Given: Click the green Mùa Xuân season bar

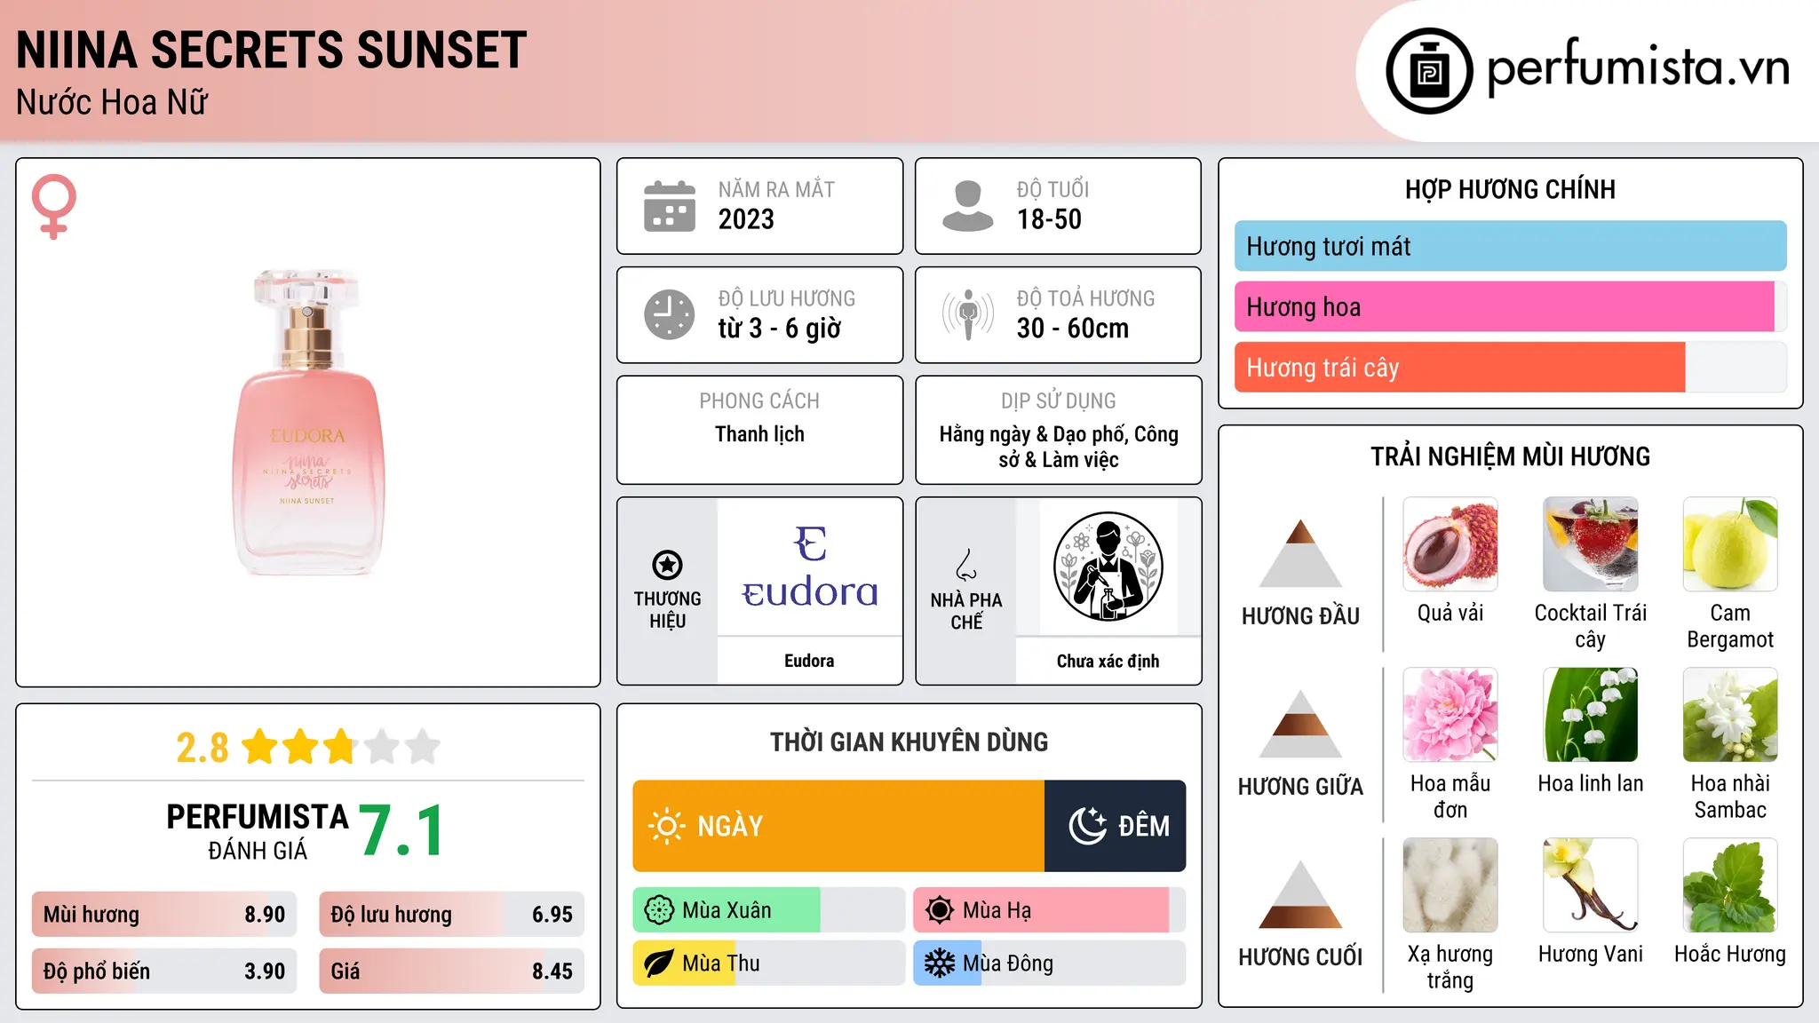Looking at the screenshot, I should point(727,910).
